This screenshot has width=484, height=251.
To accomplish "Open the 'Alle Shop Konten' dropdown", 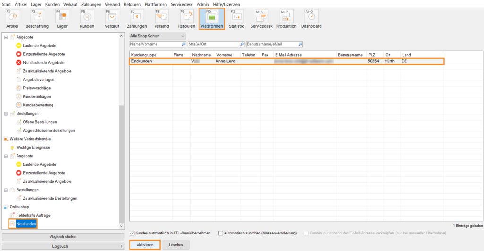I will pyautogui.click(x=157, y=35).
